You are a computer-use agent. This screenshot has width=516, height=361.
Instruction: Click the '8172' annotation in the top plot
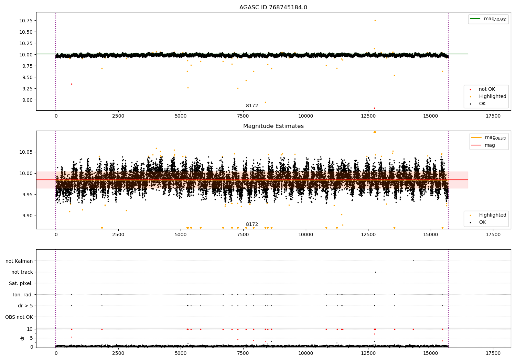252,106
